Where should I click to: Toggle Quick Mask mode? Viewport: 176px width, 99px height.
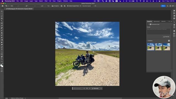[x=2, y=69]
